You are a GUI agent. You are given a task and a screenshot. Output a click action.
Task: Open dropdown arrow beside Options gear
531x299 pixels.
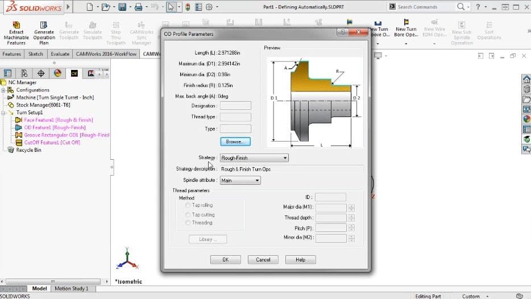(217, 7)
